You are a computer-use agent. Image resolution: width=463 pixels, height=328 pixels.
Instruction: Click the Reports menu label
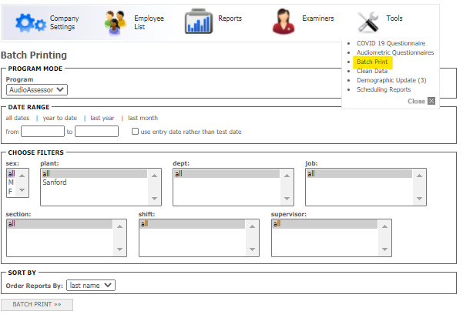230,18
